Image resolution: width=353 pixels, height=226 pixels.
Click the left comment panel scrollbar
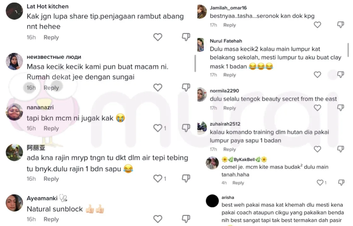click(x=195, y=64)
